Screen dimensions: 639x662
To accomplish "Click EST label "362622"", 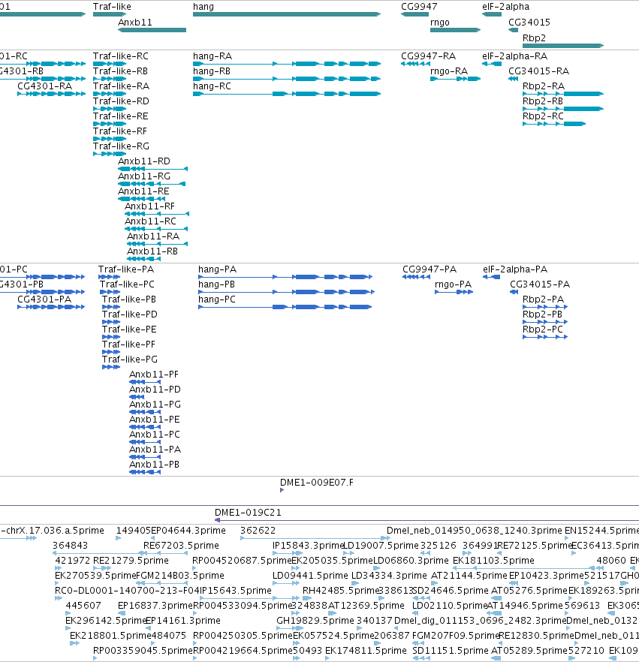I will (x=258, y=531).
